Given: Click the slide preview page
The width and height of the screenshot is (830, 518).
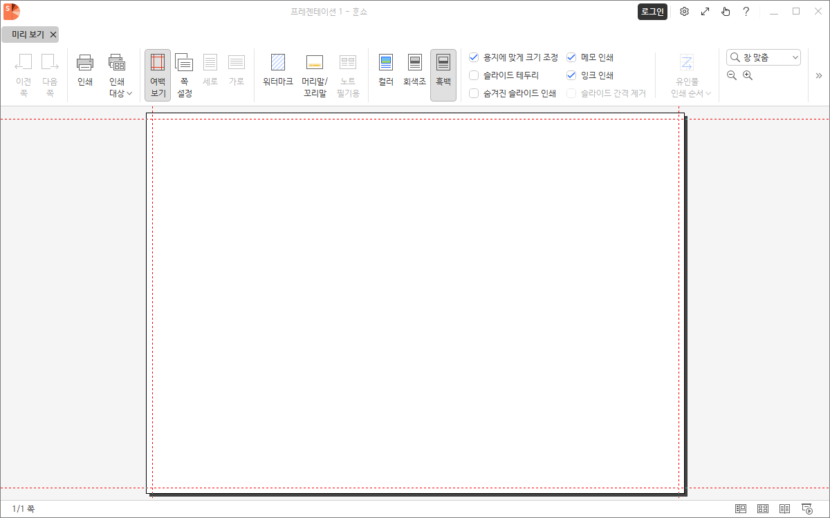Looking at the screenshot, I should pos(416,303).
